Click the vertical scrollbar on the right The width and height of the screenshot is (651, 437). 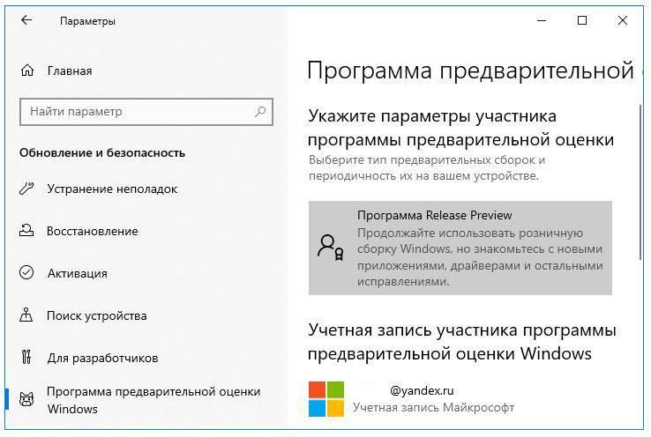640,182
